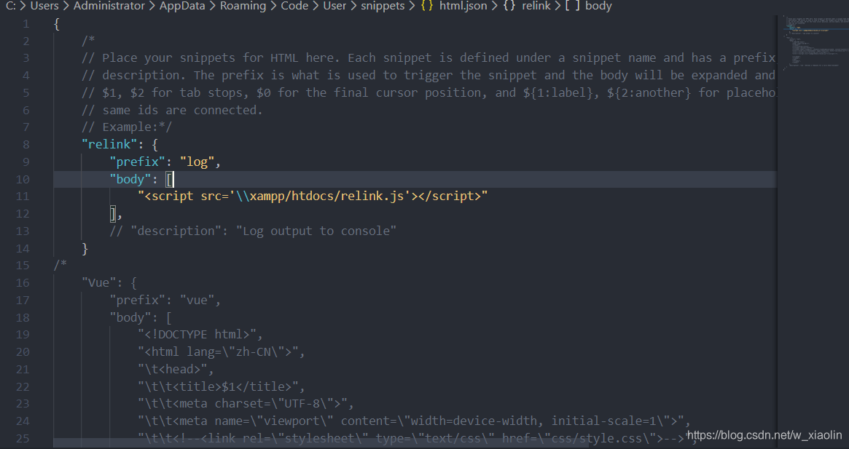The width and height of the screenshot is (849, 449).
Task: Click the html lang zh-CN string
Action: click(x=218, y=351)
